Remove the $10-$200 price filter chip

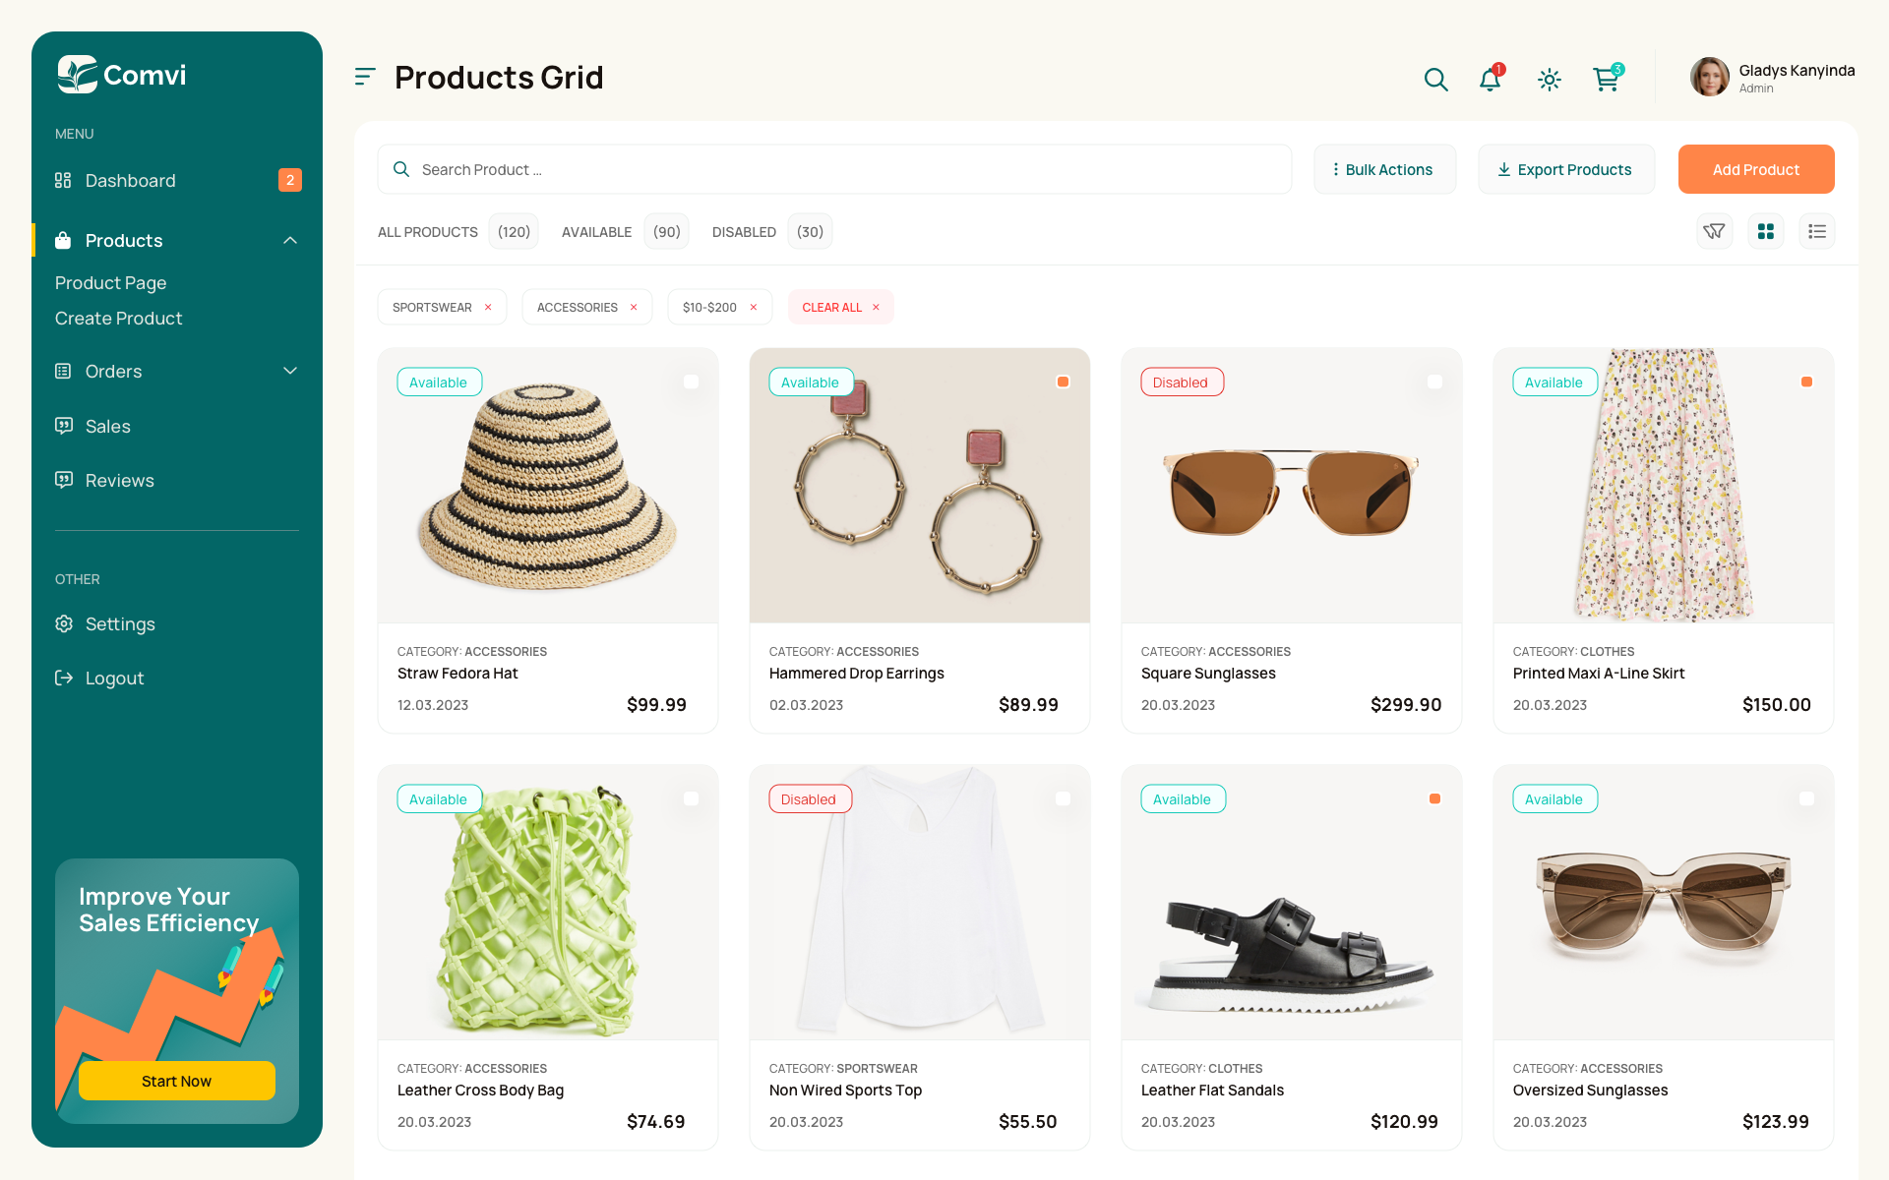(753, 307)
